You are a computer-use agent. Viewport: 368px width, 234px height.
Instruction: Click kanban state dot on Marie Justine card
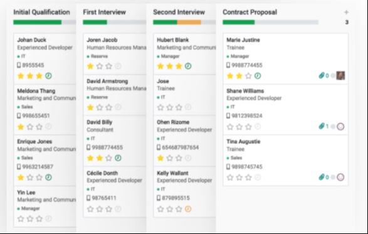(333, 76)
